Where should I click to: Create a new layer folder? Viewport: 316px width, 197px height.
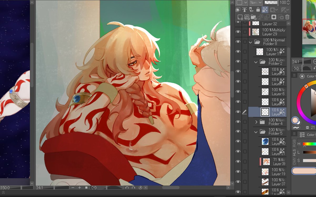point(254,17)
